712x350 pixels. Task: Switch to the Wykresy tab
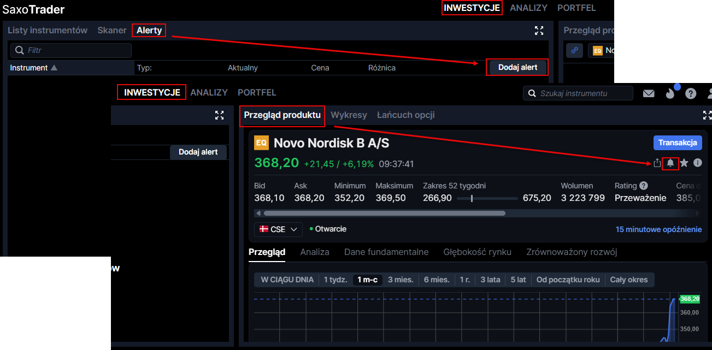[x=349, y=115]
